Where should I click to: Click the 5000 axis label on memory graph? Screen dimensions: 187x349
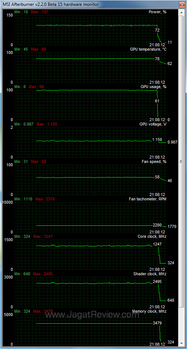tap(9, 315)
